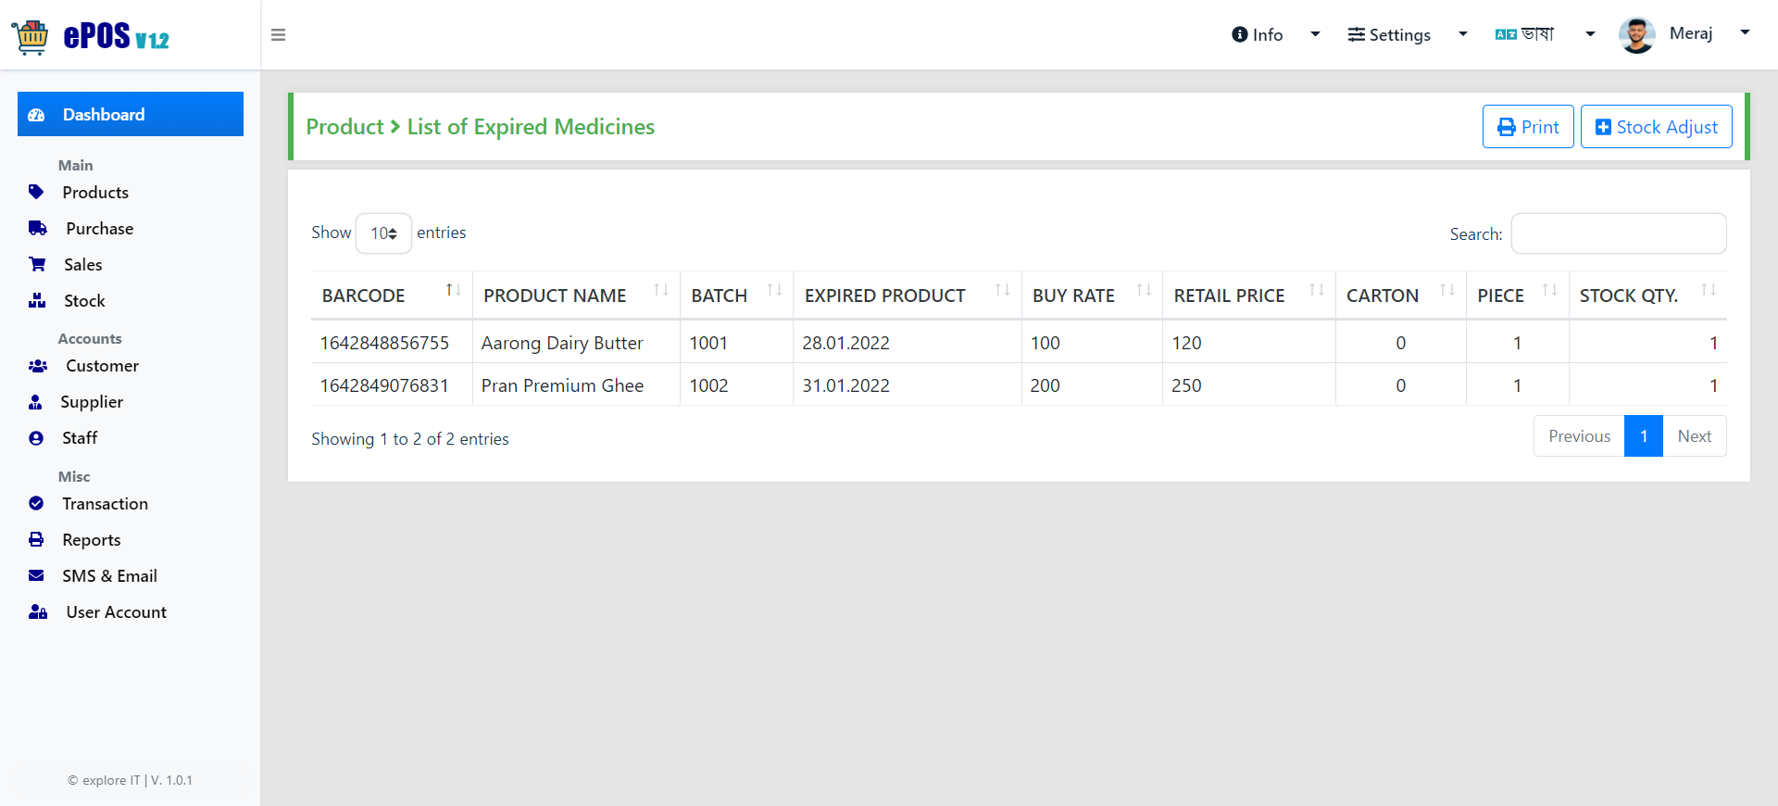
Task: Sort the table by Barcode column arrows
Action: pos(453,290)
